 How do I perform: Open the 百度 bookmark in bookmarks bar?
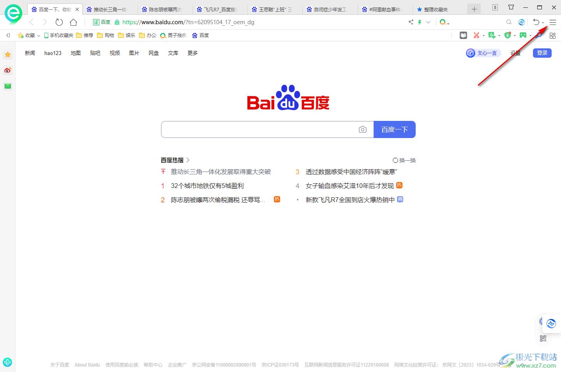click(200, 35)
